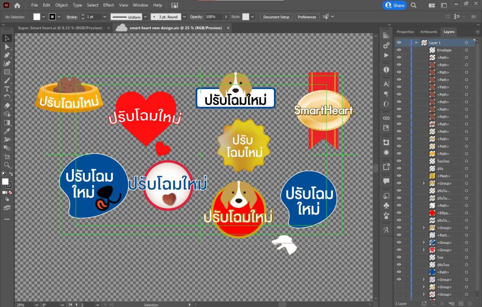Select the Rotate tool
This screenshot has height=307, width=482.
[7, 97]
